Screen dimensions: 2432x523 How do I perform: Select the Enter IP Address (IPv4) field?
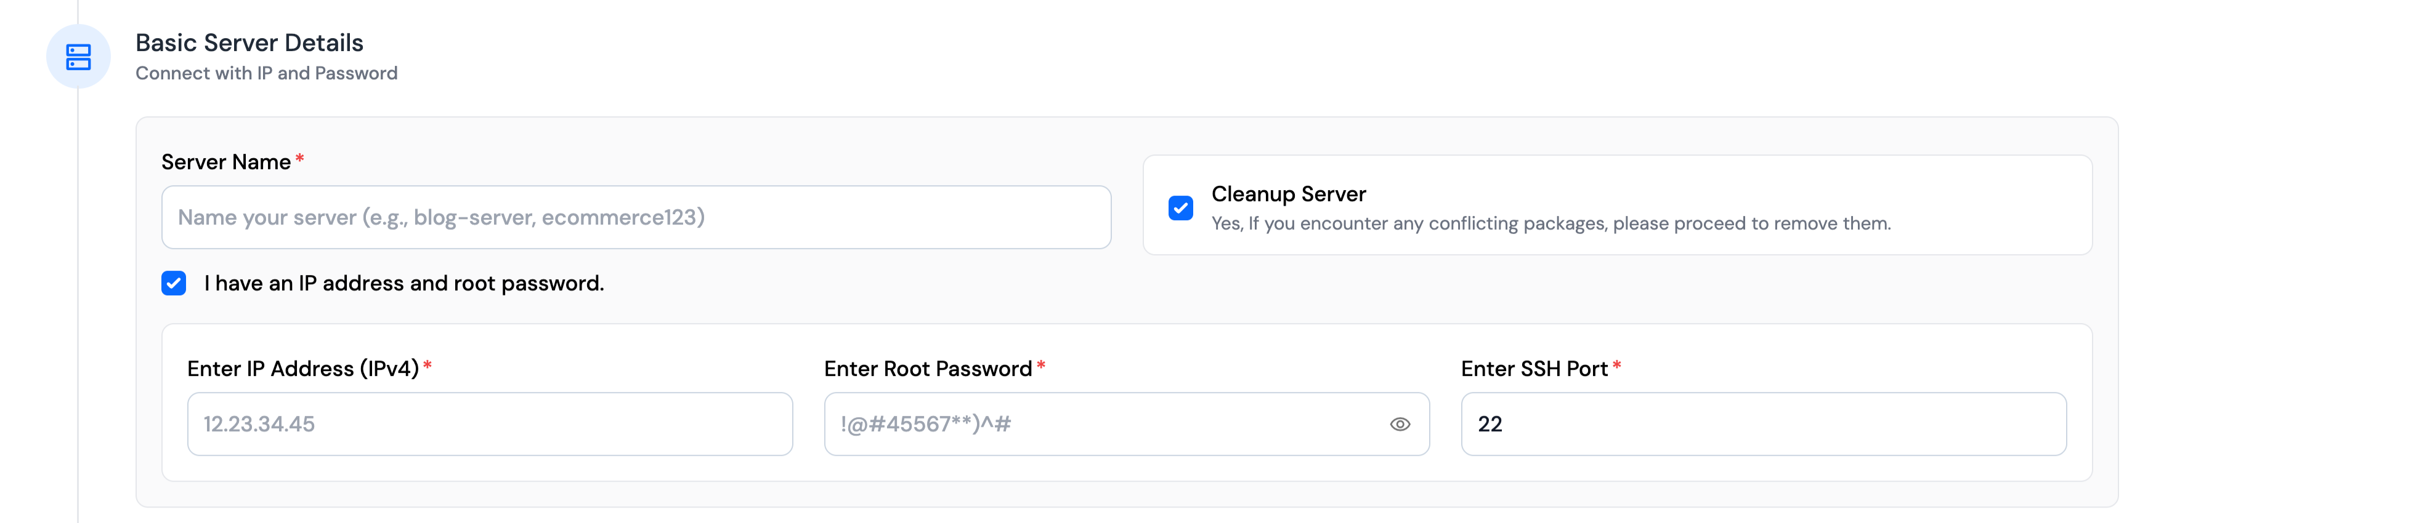489,424
